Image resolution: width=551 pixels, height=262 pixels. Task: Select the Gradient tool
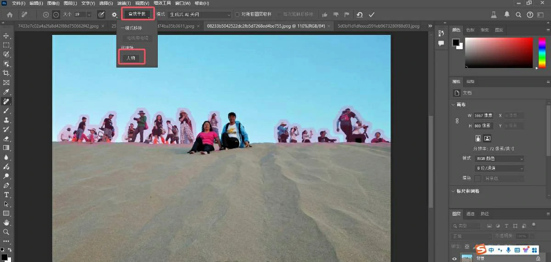tap(6, 148)
